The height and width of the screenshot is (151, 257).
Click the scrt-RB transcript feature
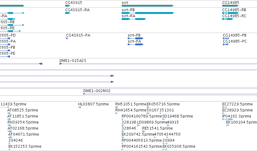(x=148, y=13)
